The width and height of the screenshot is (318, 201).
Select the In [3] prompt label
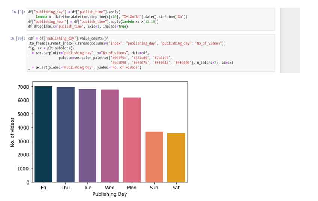[18, 12]
